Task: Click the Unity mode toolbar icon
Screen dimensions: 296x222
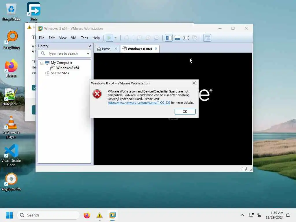Action: tap(195, 38)
